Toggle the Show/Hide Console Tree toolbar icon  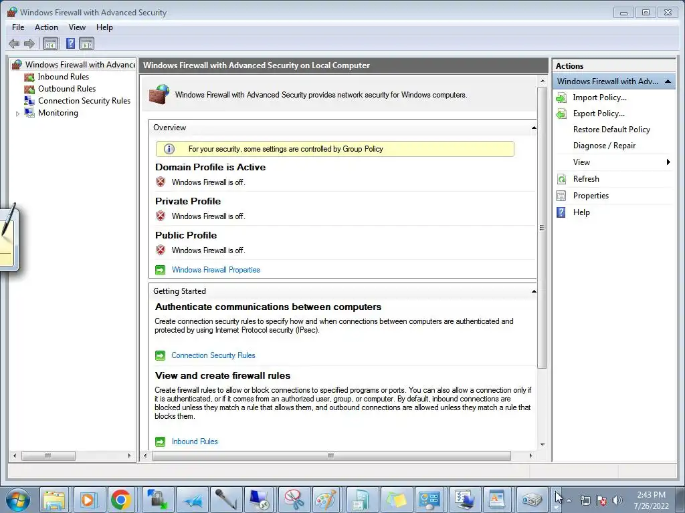click(51, 43)
